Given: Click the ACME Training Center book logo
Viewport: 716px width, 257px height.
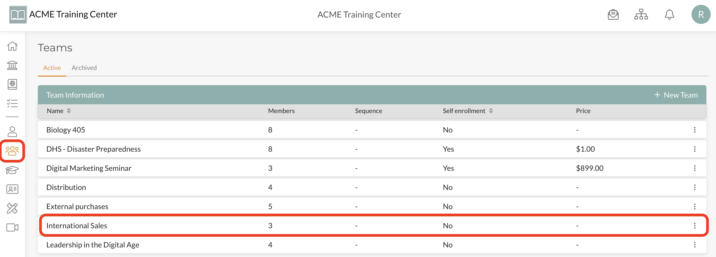Looking at the screenshot, I should click(x=18, y=14).
